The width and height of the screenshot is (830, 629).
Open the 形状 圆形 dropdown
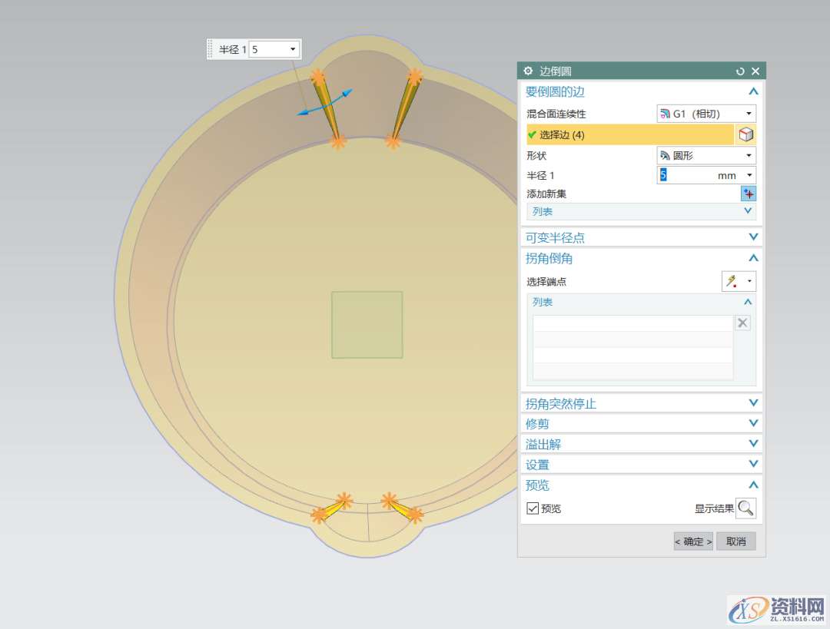click(706, 155)
